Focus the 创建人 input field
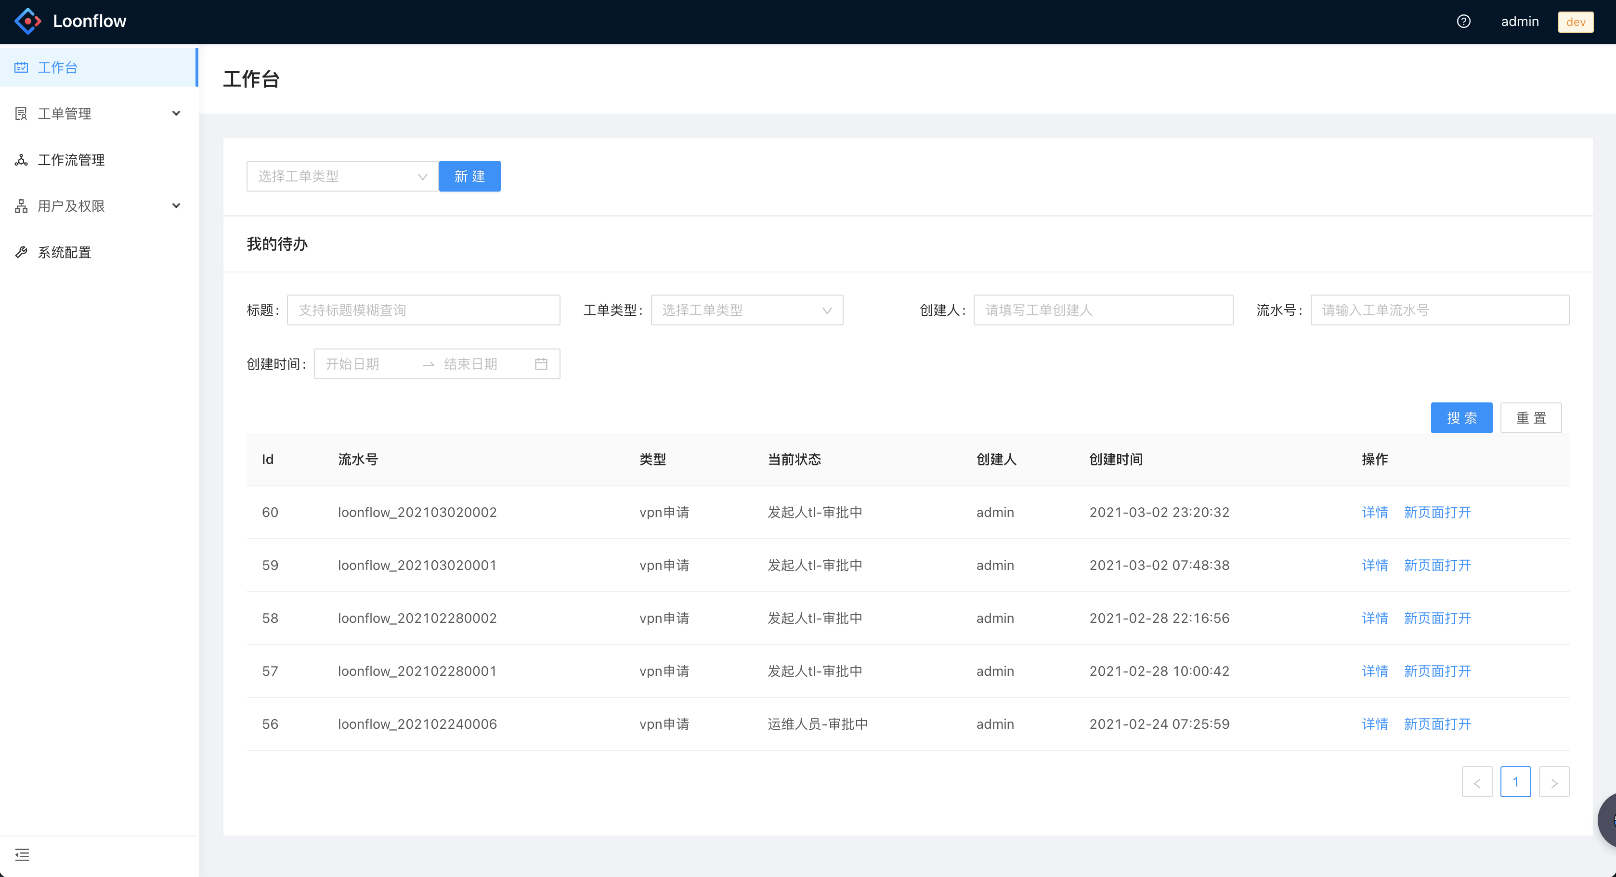The image size is (1616, 877). point(1104,310)
